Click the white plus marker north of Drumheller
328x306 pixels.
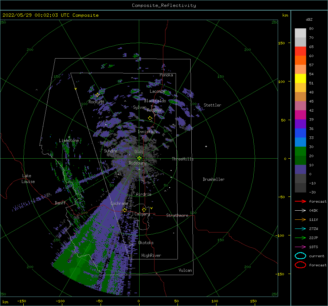coord(206,146)
